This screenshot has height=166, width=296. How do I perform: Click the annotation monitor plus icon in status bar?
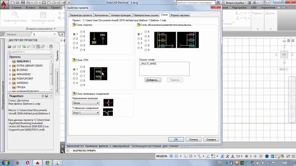(x=255, y=156)
